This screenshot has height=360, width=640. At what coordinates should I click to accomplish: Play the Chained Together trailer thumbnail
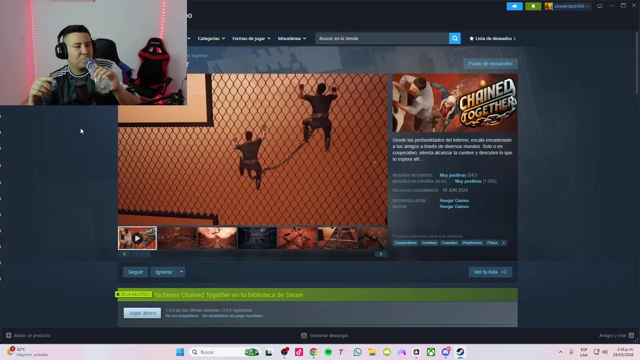point(137,238)
